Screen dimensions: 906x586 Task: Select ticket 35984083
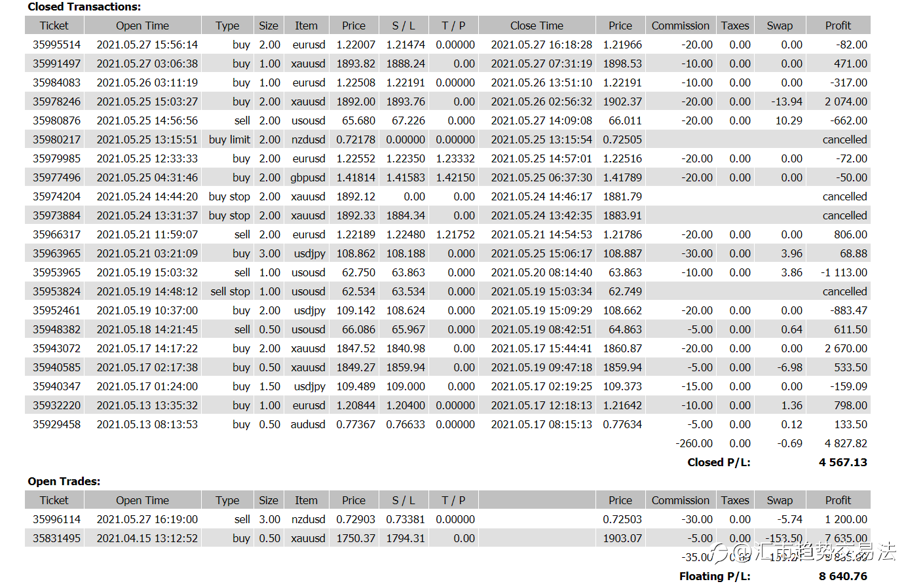point(57,82)
